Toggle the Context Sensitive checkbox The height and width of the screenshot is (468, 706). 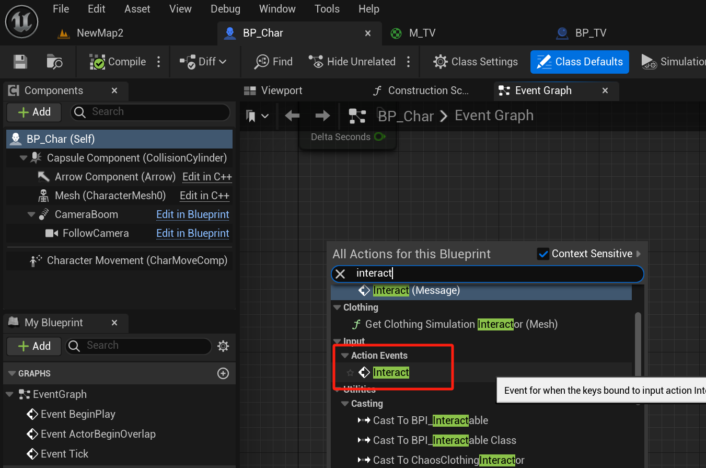coord(543,254)
